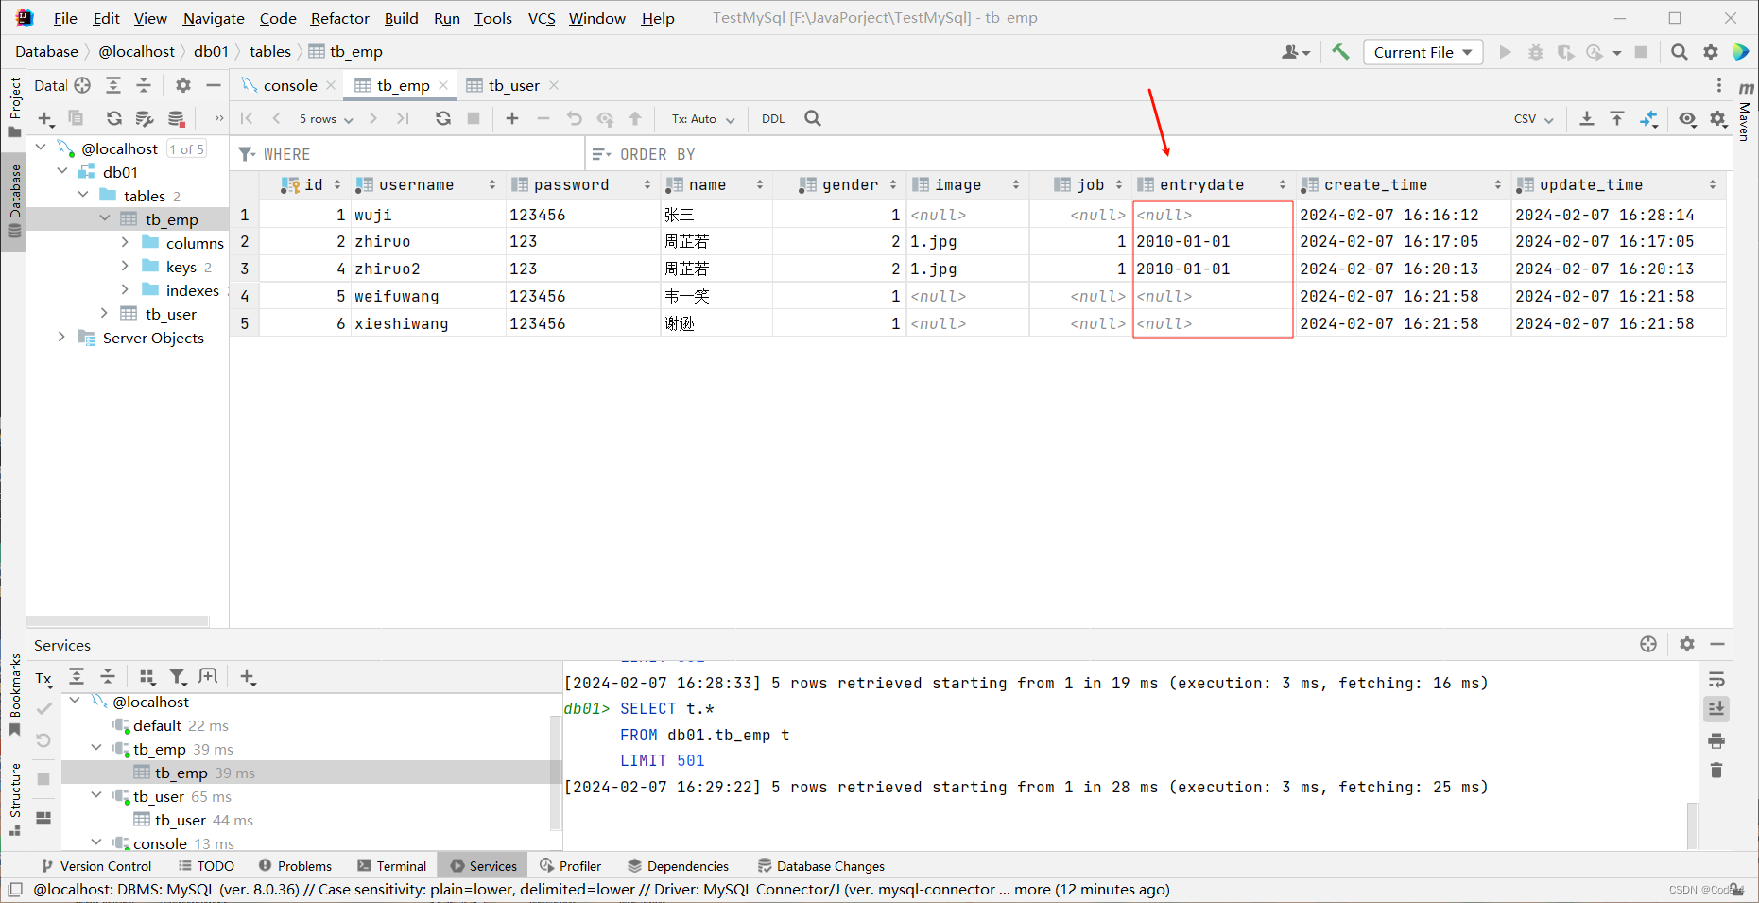Open the Tx: Auto transaction dropdown
This screenshot has height=903, width=1759.
coord(703,118)
